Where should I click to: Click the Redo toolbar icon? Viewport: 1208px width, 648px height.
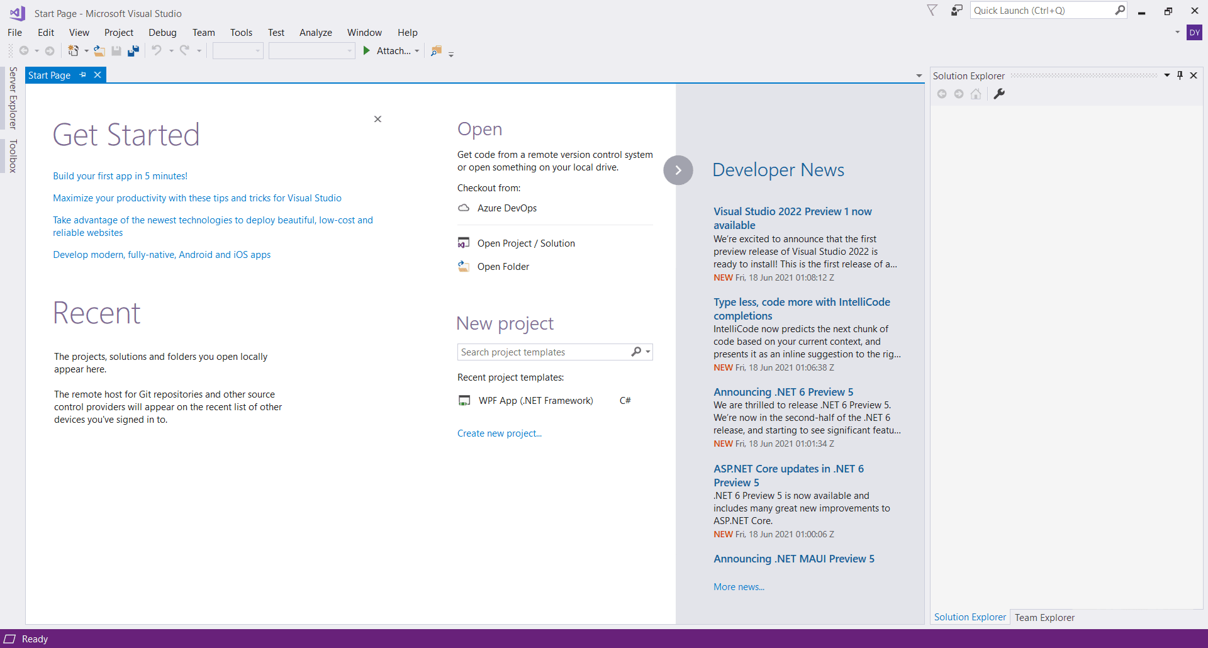pyautogui.click(x=184, y=50)
